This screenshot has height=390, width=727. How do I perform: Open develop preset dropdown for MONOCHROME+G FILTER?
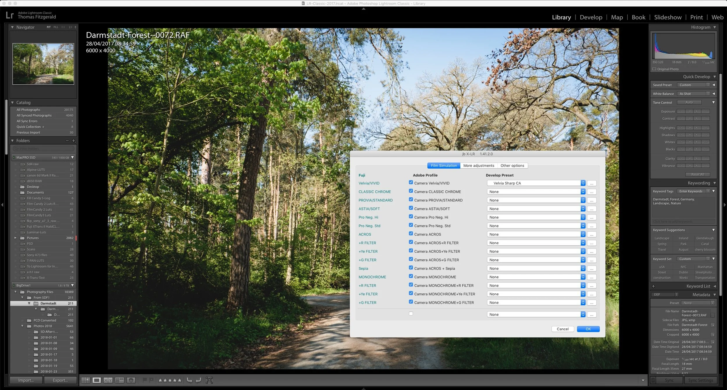pos(536,303)
